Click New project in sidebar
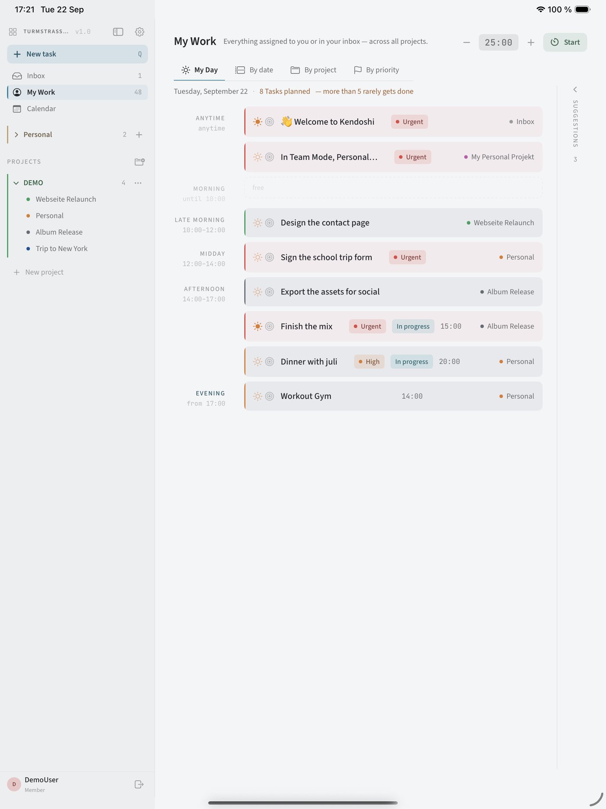606x809 pixels. [x=39, y=272]
